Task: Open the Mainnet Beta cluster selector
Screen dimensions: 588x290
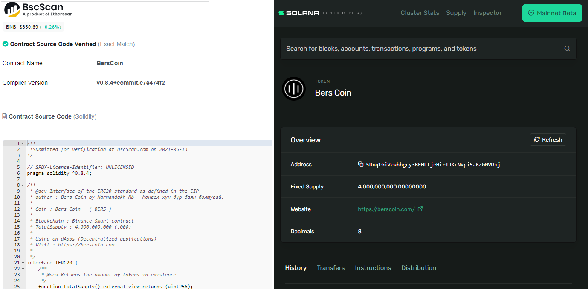Action: tap(552, 13)
